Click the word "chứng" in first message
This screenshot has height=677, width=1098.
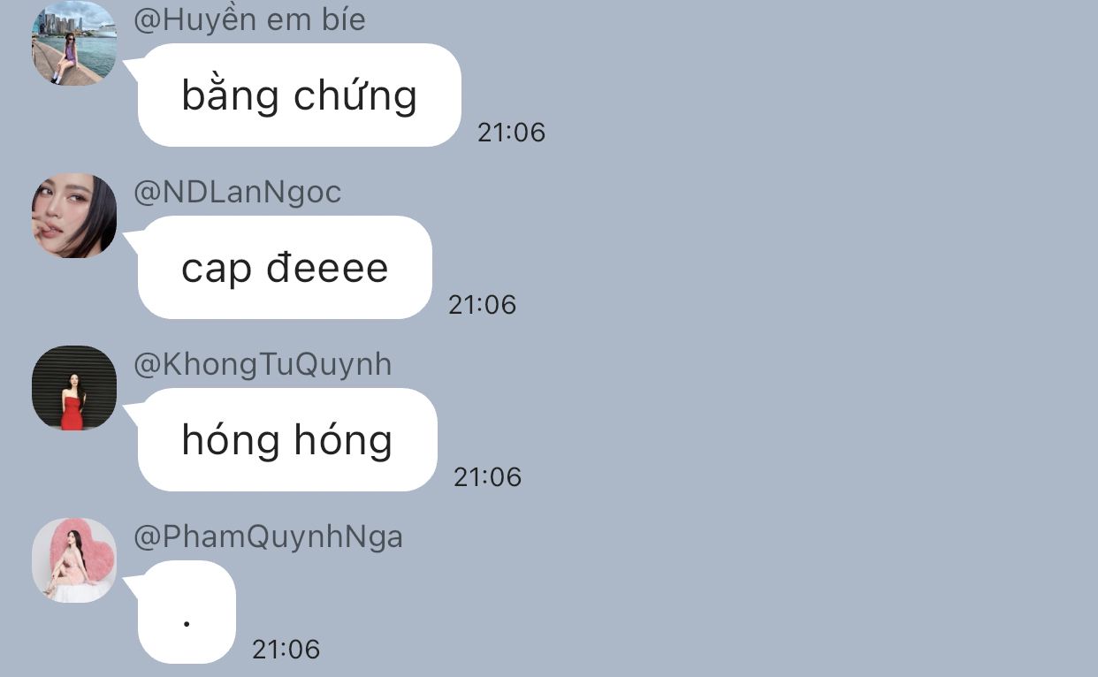coord(355,95)
